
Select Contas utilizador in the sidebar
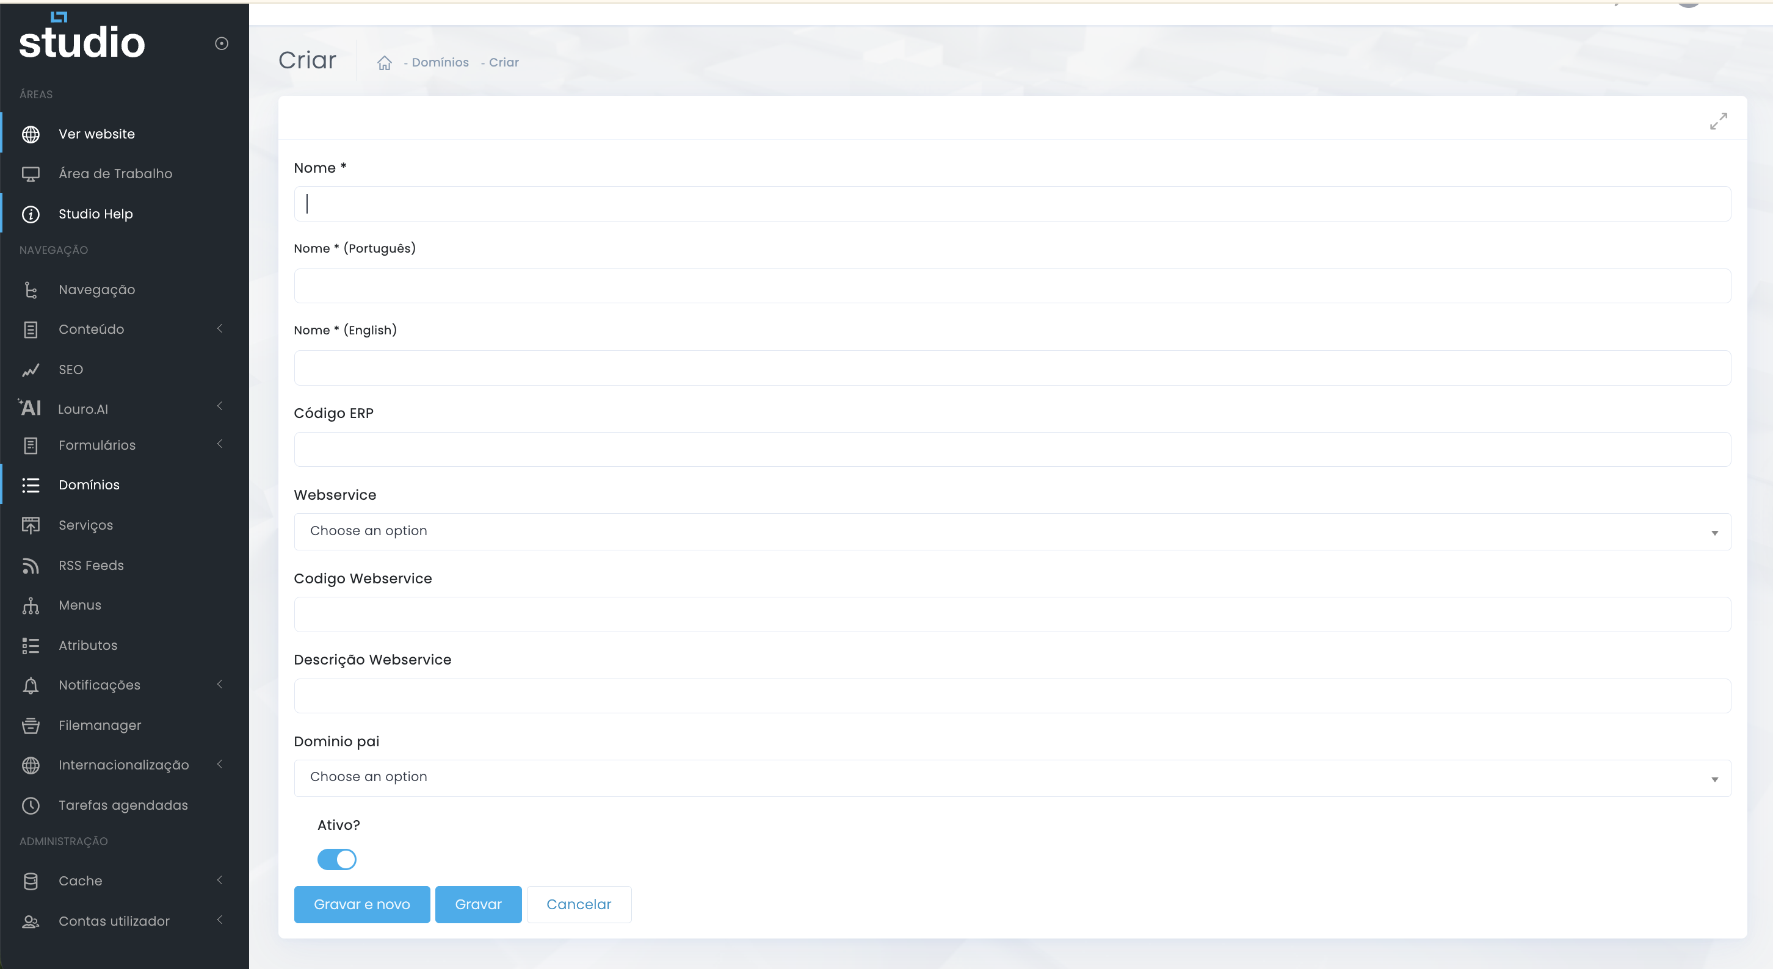(x=113, y=921)
